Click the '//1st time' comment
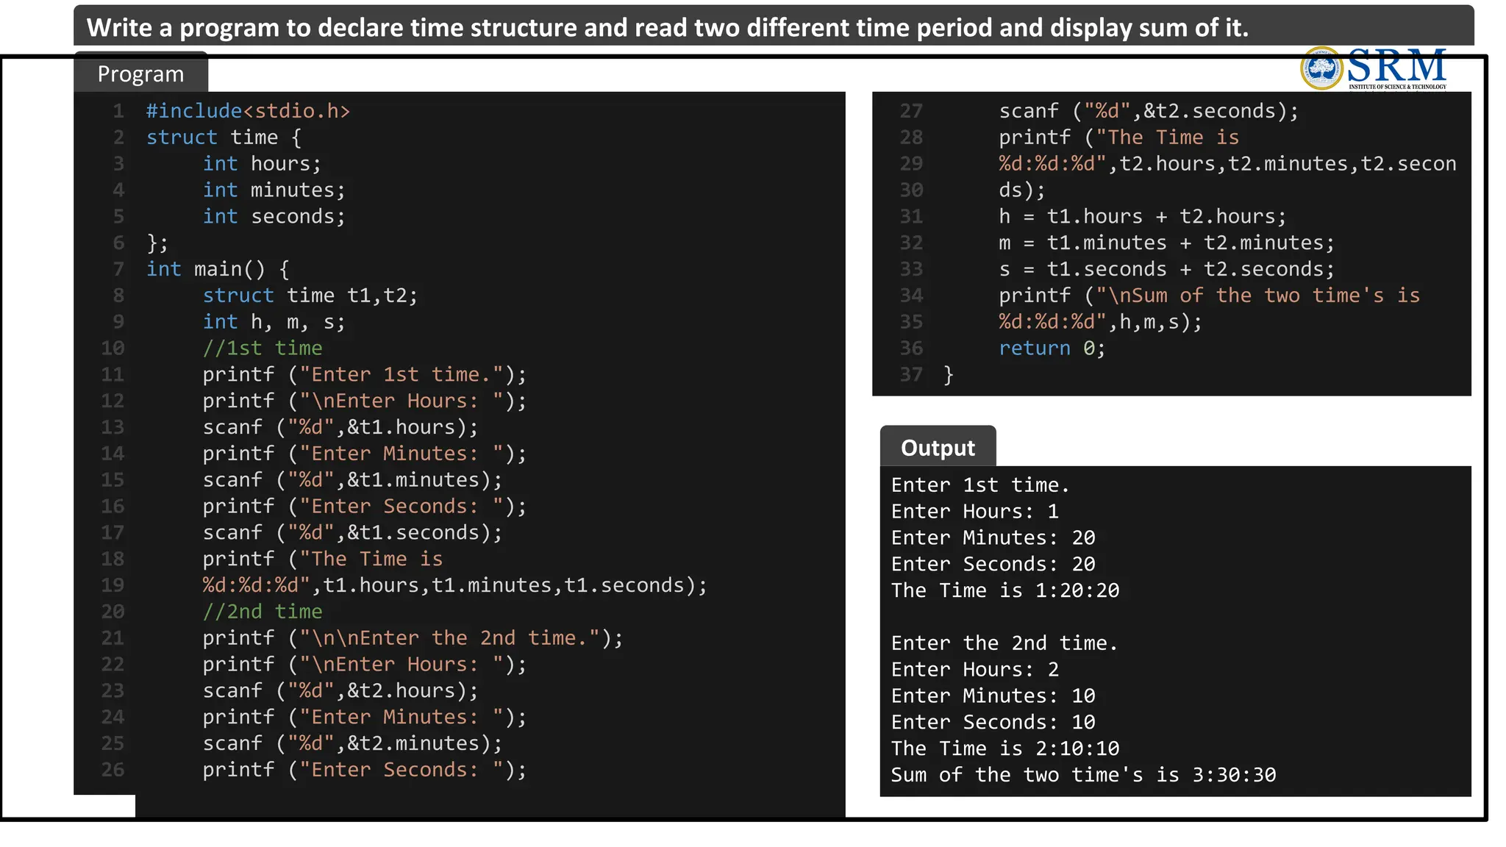 pyautogui.click(x=263, y=348)
